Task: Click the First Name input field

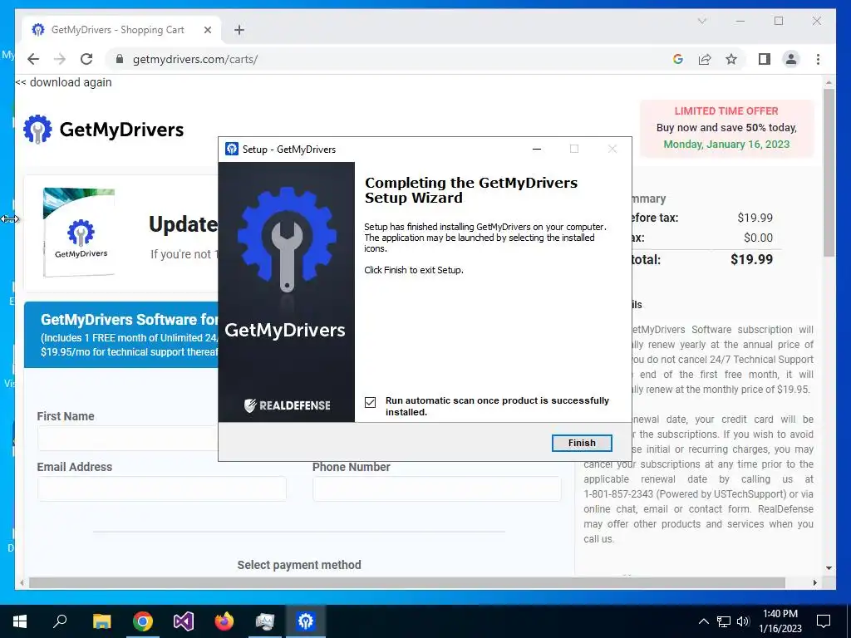Action: [127, 438]
